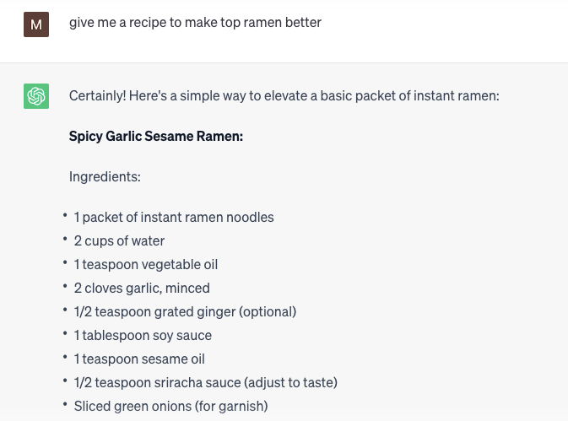Screen dimensions: 568x421
Task: Click the bullet before the soy sauce item
Action: coord(65,334)
